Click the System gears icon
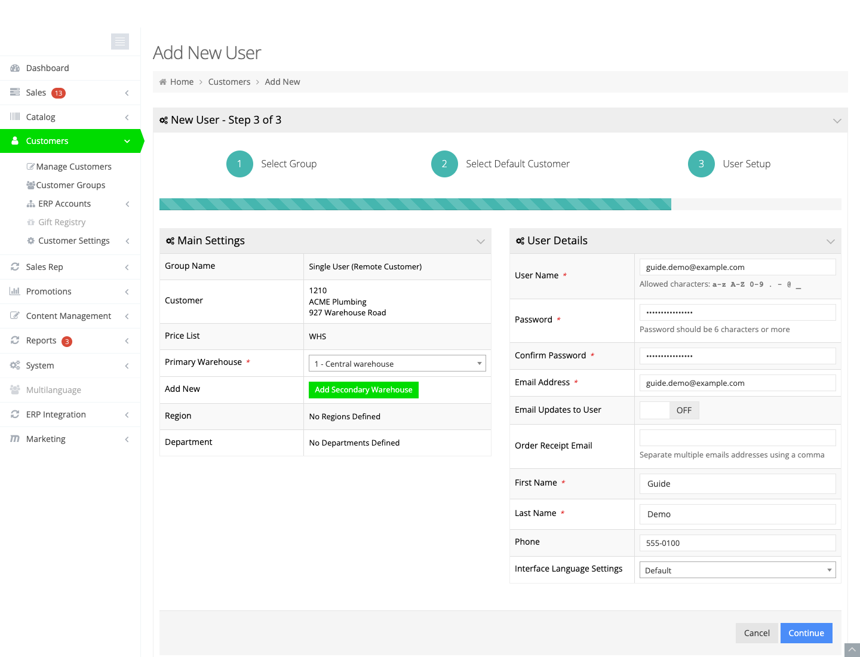860x657 pixels. [x=15, y=366]
